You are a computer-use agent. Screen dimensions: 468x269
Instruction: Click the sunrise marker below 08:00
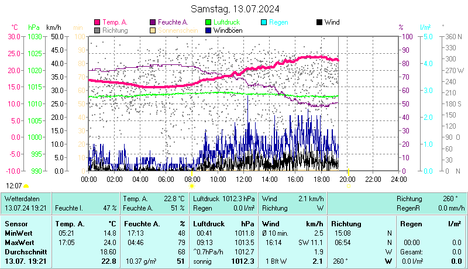192,185
